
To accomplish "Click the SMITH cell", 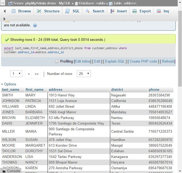I will (x=13, y=95).
